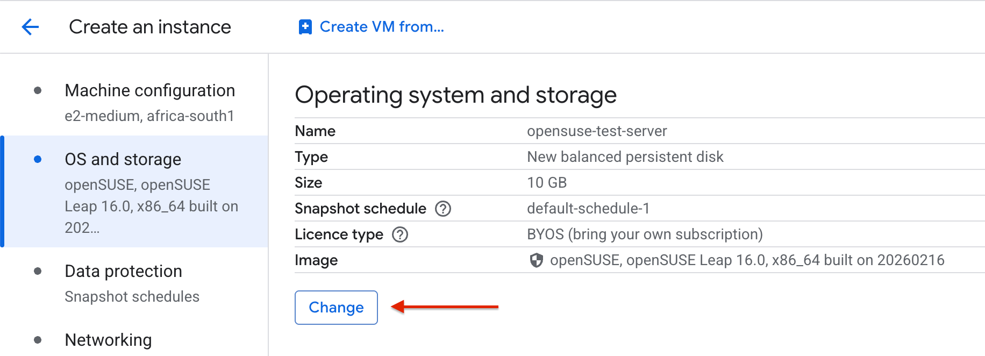Click New balanced persistent disk type value
The image size is (985, 356).
(625, 157)
